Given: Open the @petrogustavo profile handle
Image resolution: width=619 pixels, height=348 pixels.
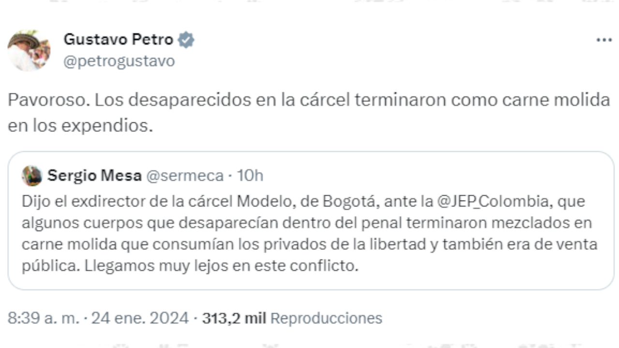Looking at the screenshot, I should point(119,60).
